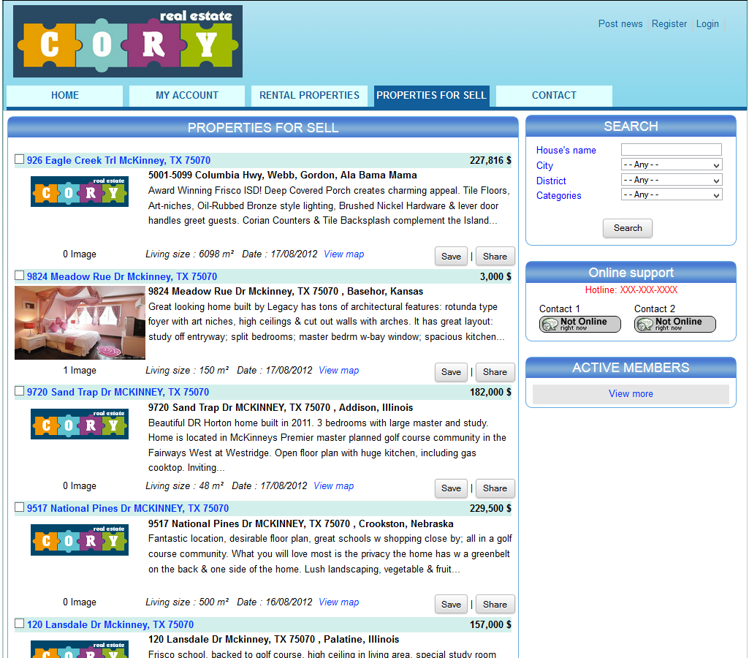Open the Categories dropdown list
749x658 pixels.
click(x=671, y=195)
